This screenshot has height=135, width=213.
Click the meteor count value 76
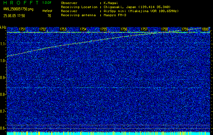coord(49,16)
